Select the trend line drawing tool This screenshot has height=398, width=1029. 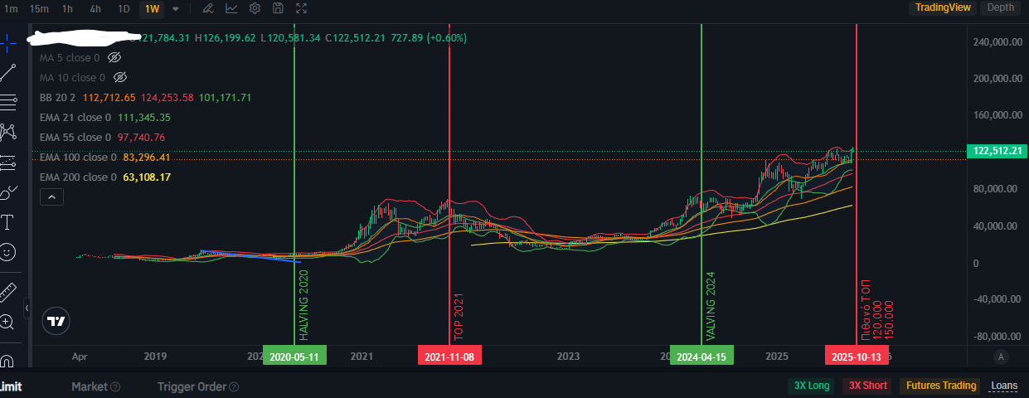click(7, 73)
